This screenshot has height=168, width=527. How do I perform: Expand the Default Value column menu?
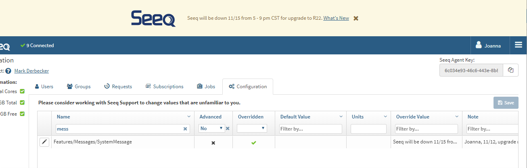(341, 117)
